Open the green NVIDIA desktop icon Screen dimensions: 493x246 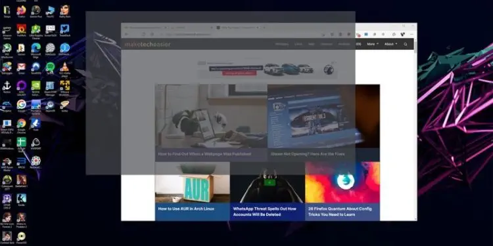pos(36,87)
